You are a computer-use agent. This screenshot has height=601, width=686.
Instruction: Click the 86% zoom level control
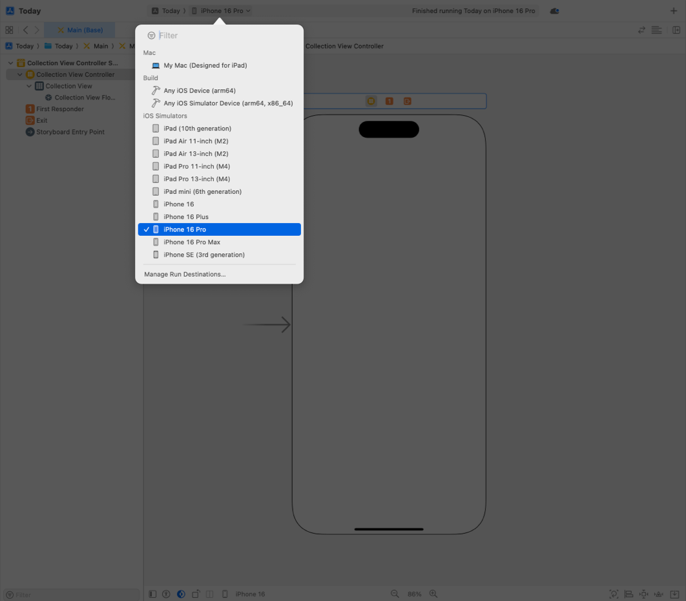pyautogui.click(x=414, y=594)
